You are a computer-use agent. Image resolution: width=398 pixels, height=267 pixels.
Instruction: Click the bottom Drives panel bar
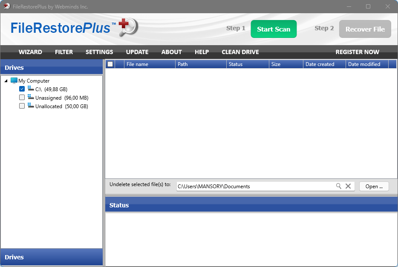52,257
